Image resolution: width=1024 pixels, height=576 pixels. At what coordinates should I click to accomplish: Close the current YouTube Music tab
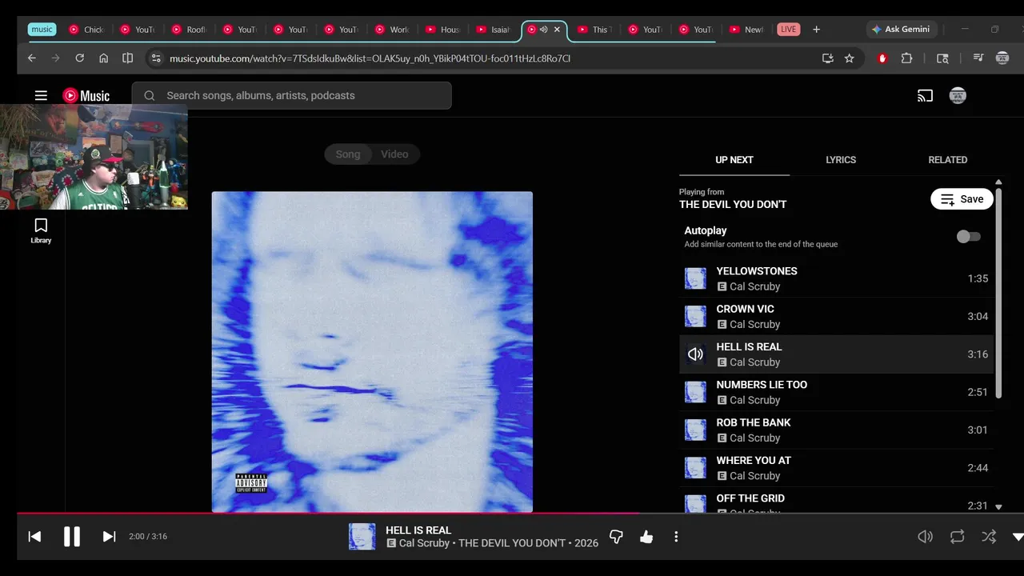coord(557,30)
